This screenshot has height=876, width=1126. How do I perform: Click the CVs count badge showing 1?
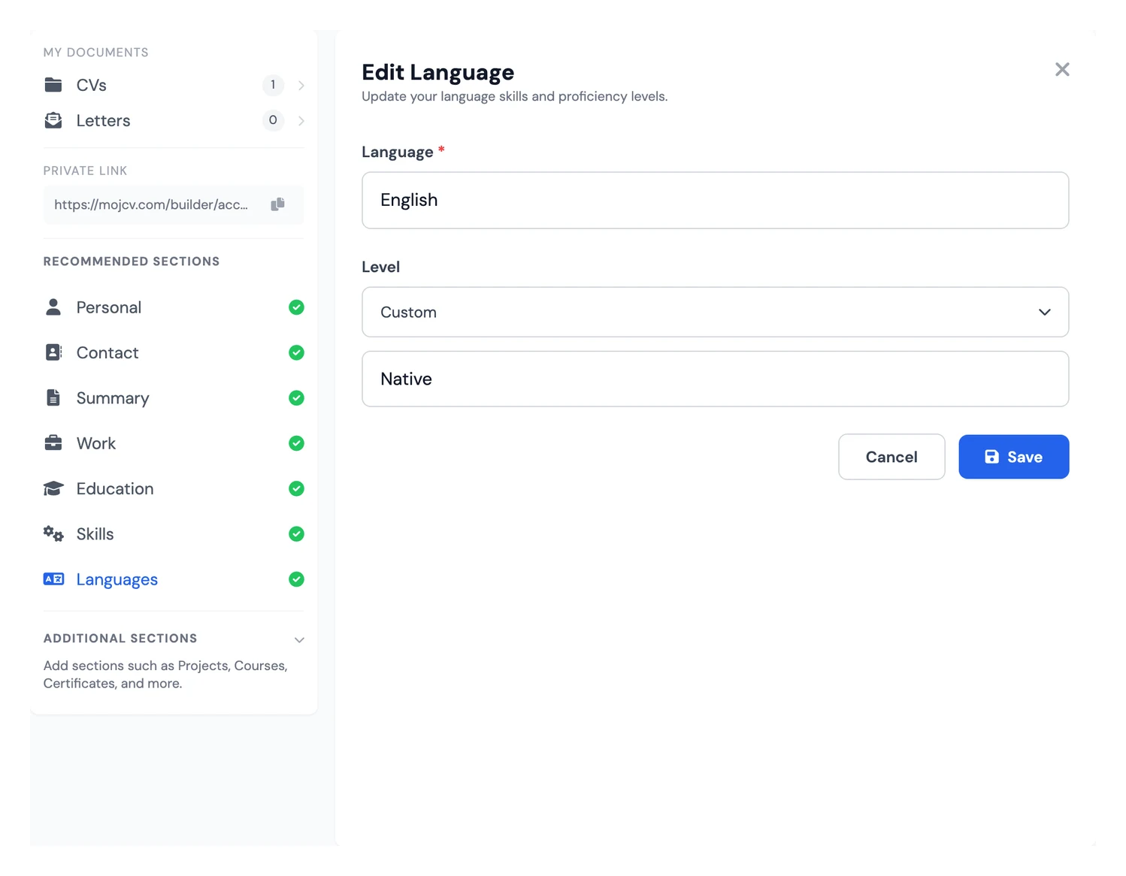273,85
